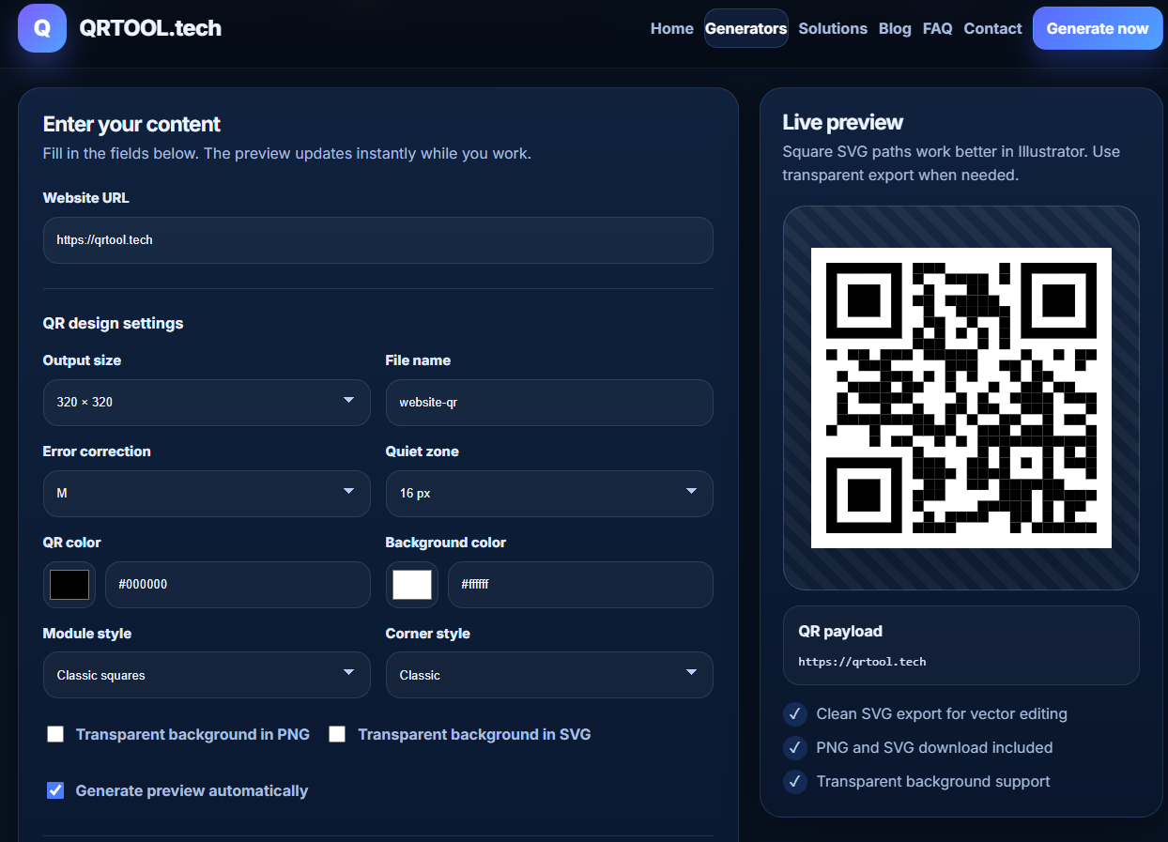Open the Contact nav link
The image size is (1168, 842).
992,28
